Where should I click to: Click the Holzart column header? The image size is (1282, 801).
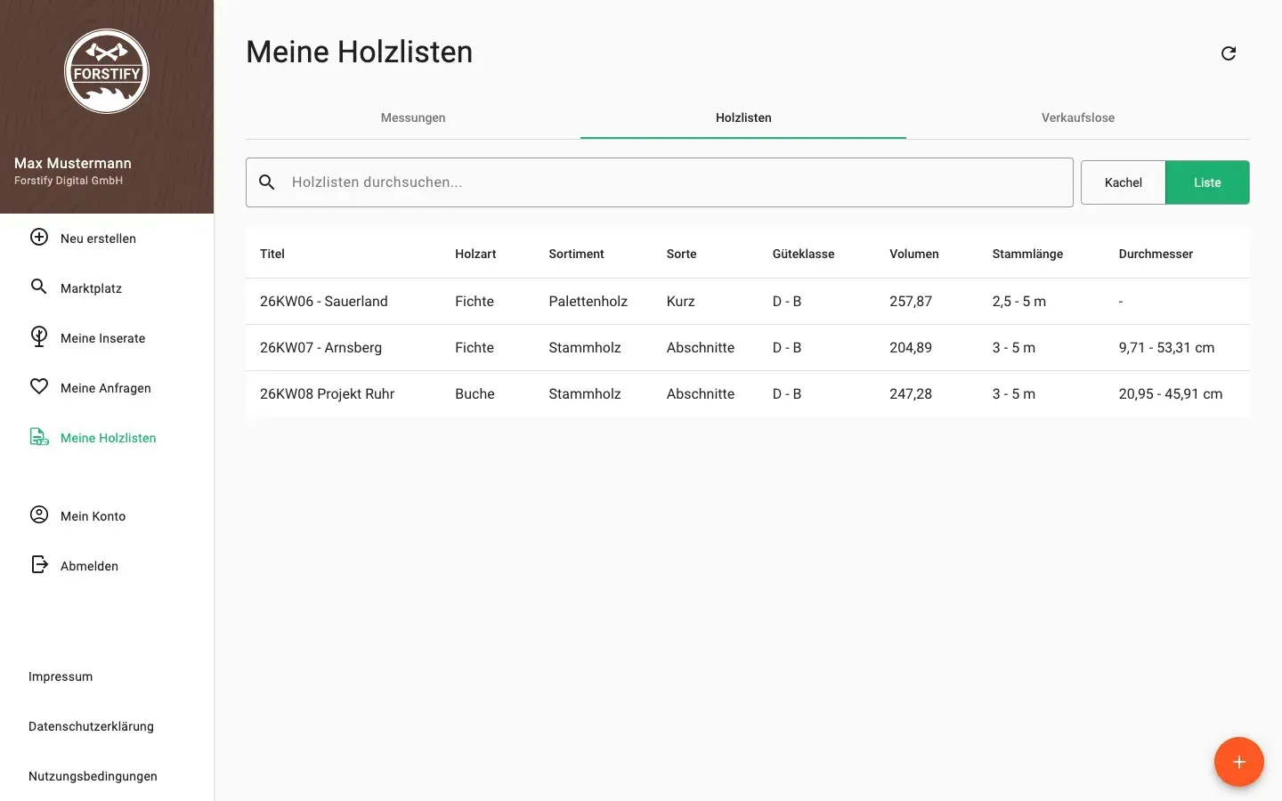point(475,254)
